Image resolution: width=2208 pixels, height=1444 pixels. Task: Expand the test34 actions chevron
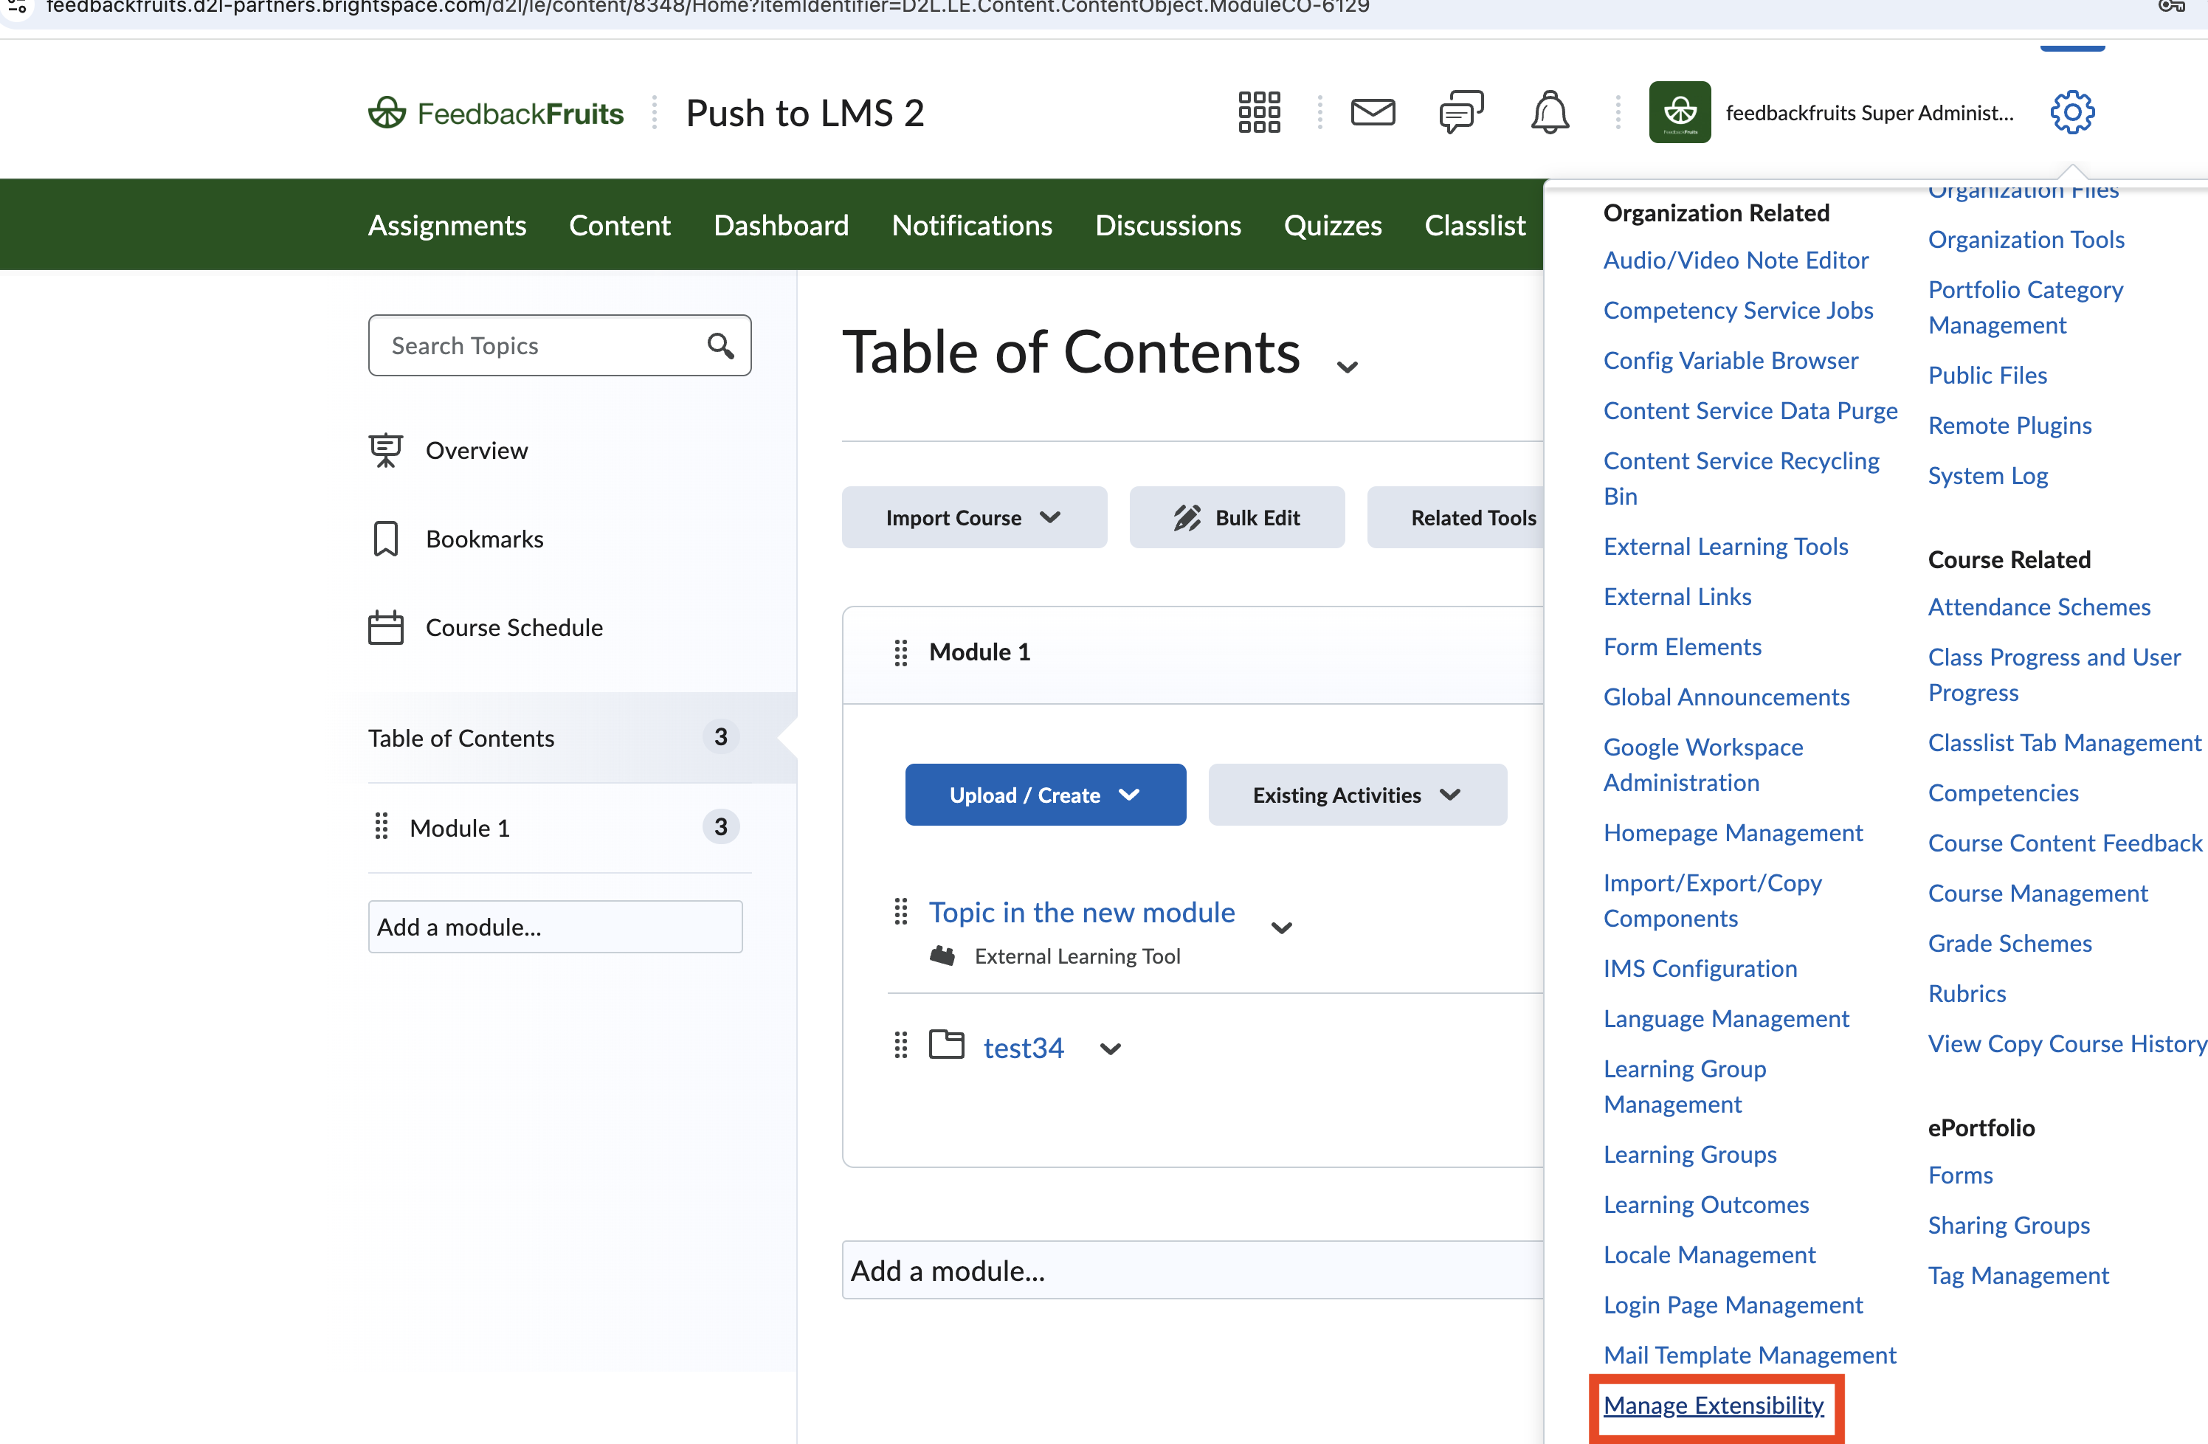pyautogui.click(x=1110, y=1049)
